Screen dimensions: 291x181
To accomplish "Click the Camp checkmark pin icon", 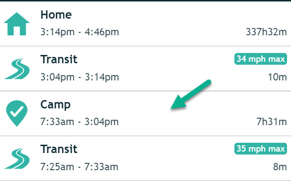I will pyautogui.click(x=17, y=113).
